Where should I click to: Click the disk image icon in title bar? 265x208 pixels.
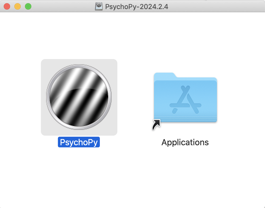pyautogui.click(x=99, y=6)
